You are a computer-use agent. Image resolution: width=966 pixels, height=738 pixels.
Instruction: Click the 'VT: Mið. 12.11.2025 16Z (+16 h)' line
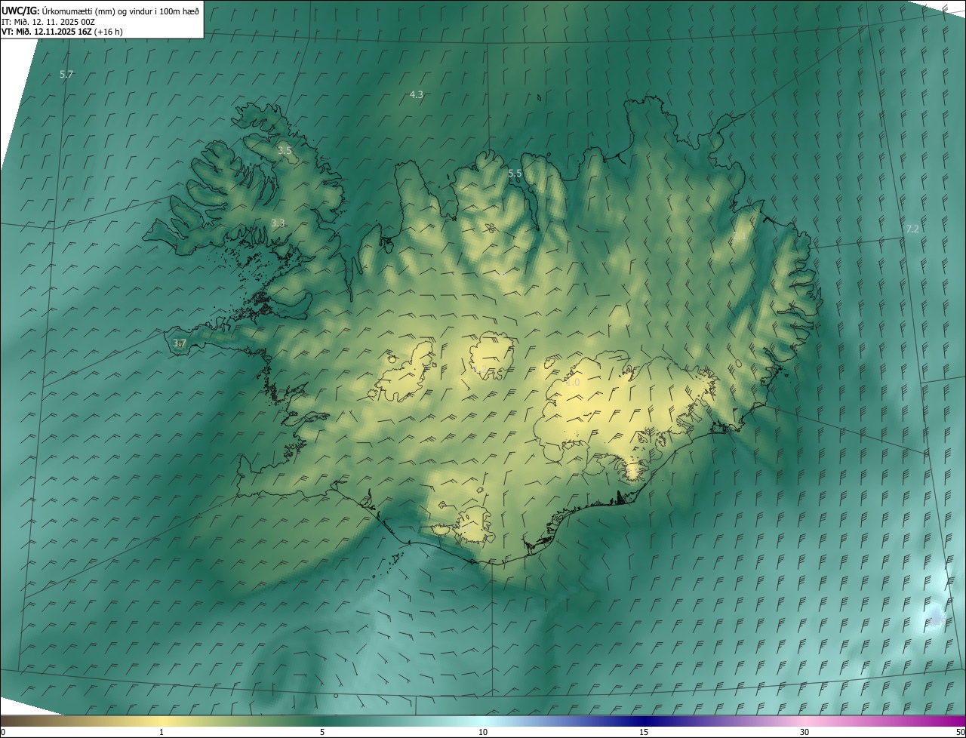(62, 32)
